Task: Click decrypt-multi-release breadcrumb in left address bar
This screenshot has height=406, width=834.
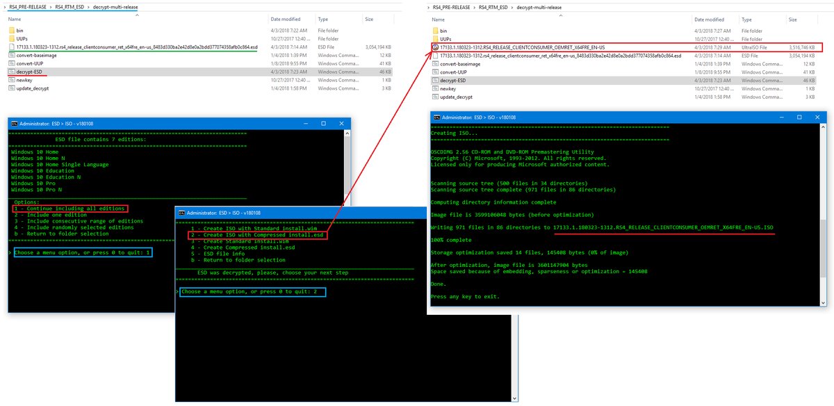Action: pos(115,6)
